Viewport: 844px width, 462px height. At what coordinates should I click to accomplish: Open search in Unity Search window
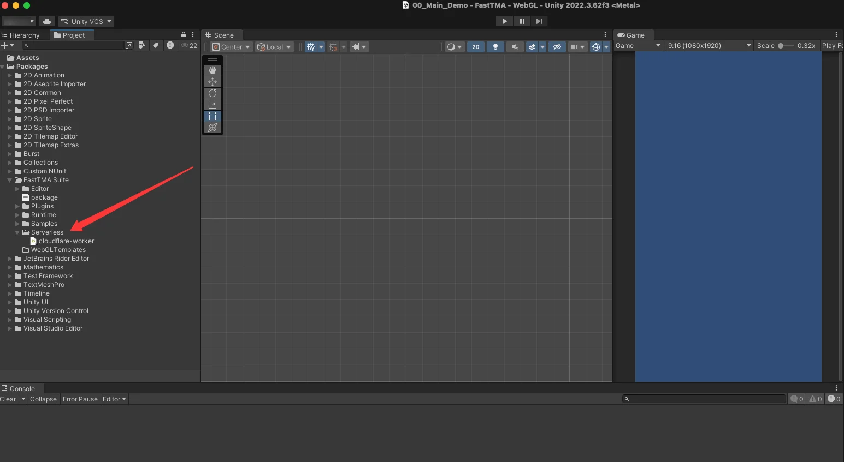129,45
